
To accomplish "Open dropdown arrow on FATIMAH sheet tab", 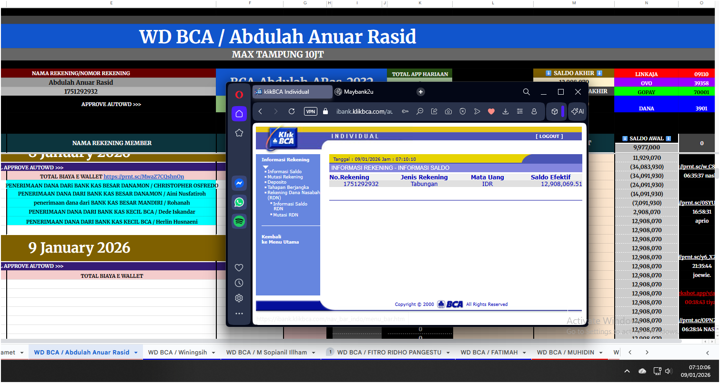I will click(524, 353).
